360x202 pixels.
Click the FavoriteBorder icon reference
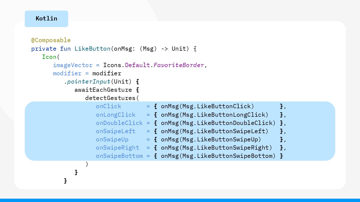click(179, 65)
